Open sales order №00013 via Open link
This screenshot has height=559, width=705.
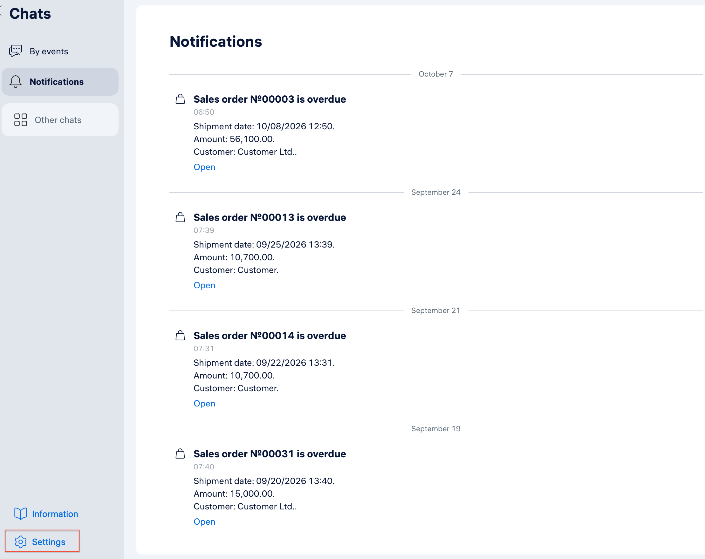click(x=204, y=285)
